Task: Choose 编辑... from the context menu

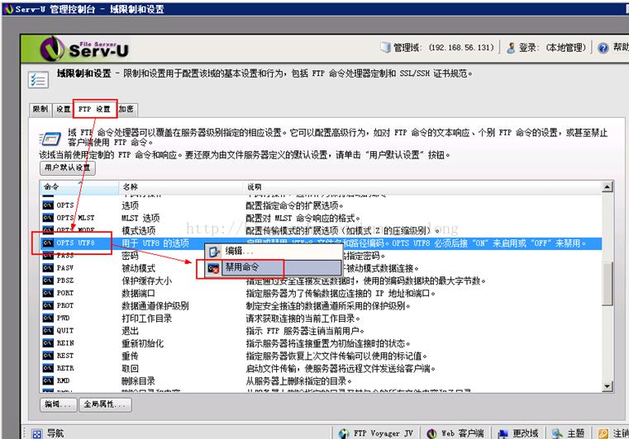Action: pos(274,251)
